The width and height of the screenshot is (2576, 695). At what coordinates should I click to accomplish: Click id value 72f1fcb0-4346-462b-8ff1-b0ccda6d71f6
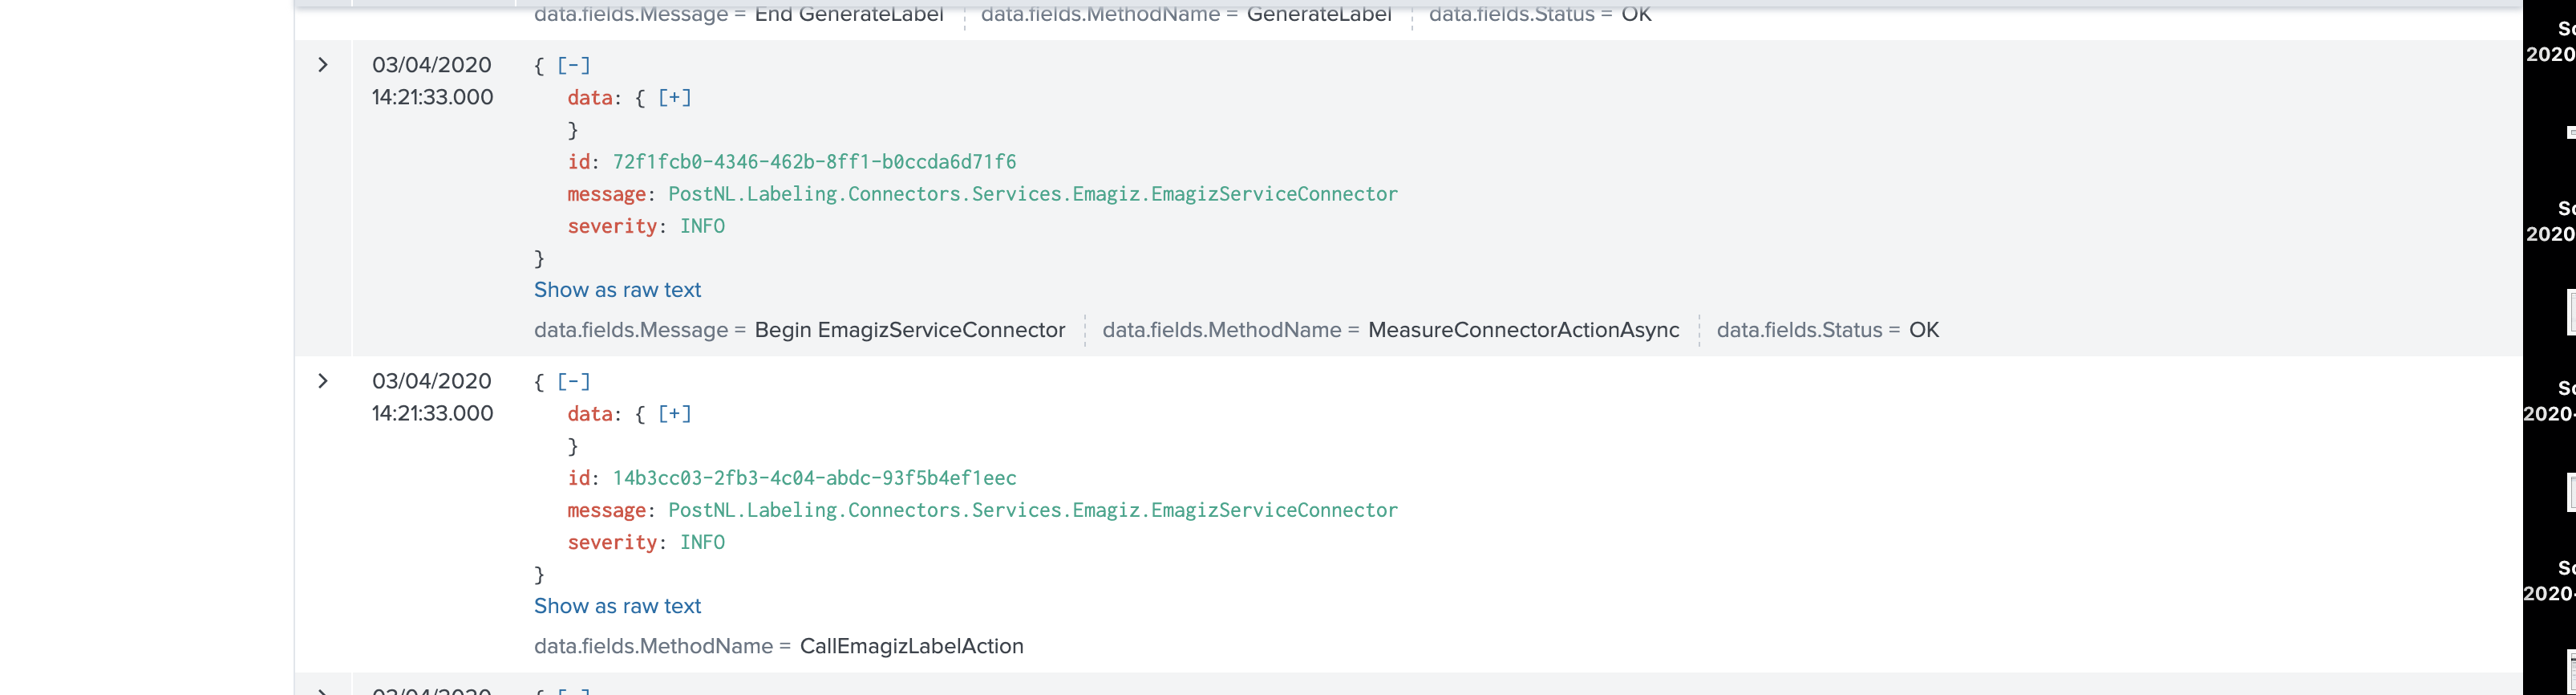click(814, 162)
